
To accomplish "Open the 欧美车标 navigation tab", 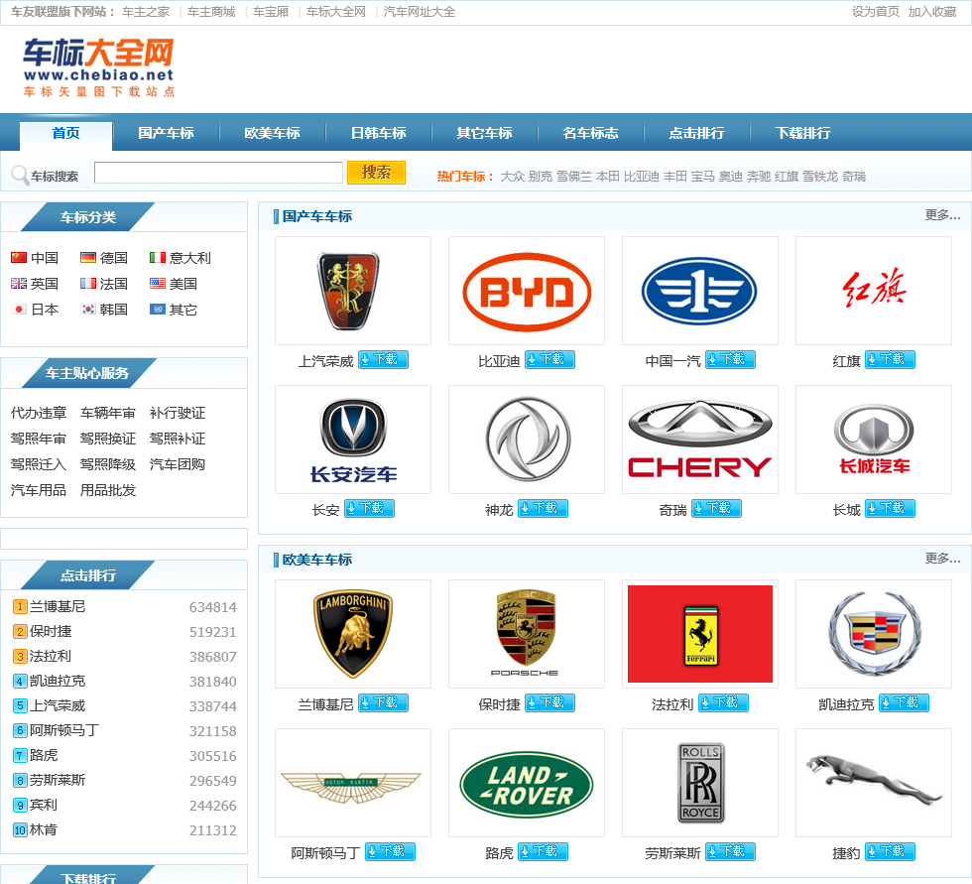I will click(272, 133).
